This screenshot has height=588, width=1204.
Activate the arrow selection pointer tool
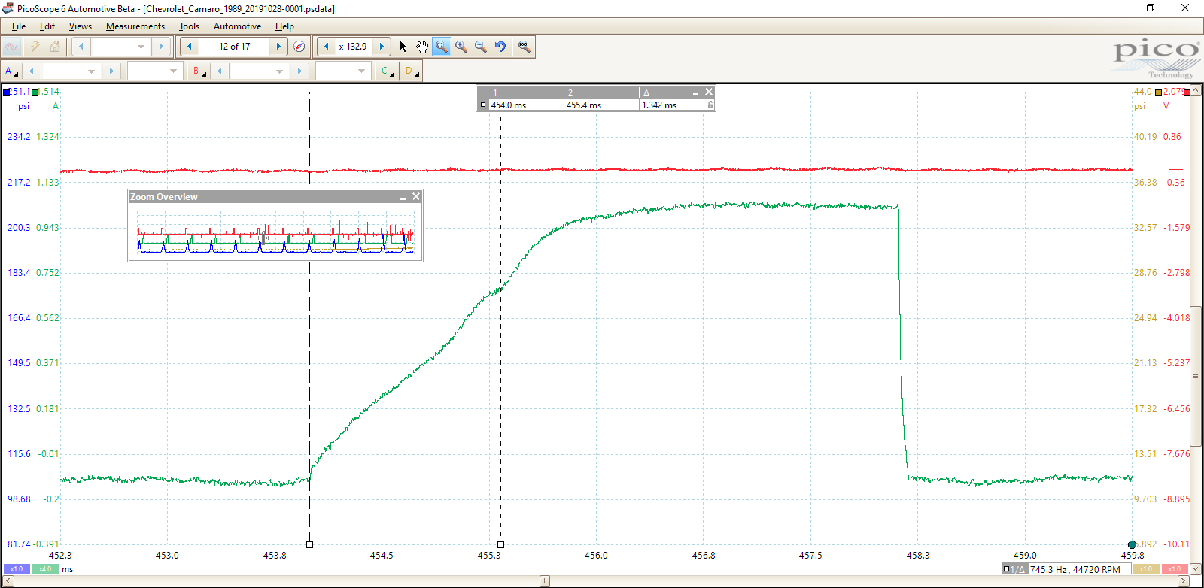(403, 47)
